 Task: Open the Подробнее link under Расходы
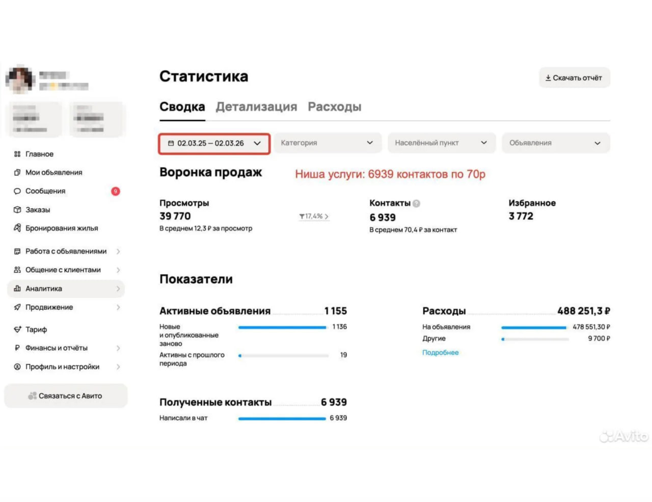click(440, 353)
